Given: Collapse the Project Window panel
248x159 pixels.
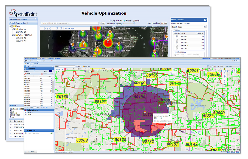Looking at the screenshot, I should (52, 66).
